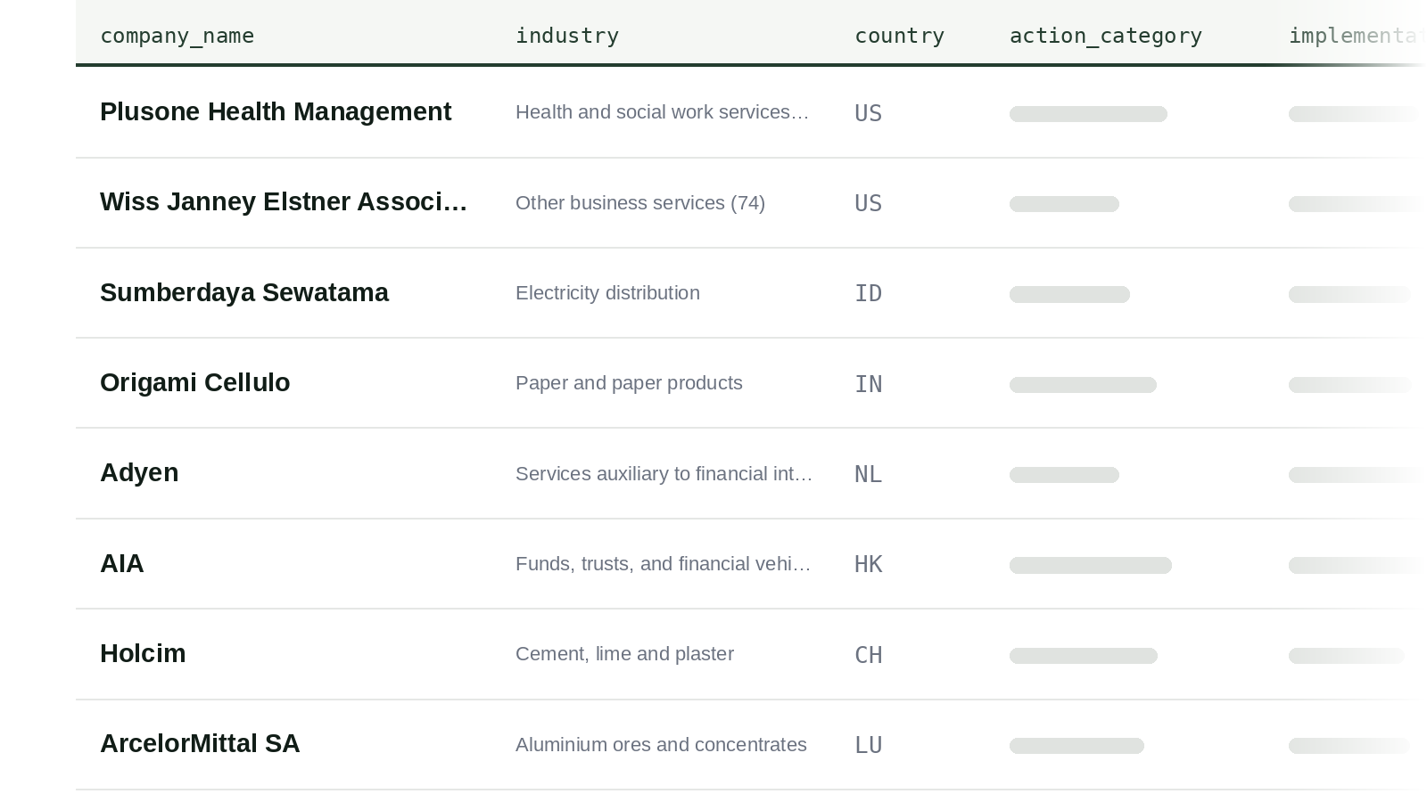Open Wiss Janney Elstner Associates entry
Image resolution: width=1427 pixels, height=802 pixels.
[x=751, y=203]
